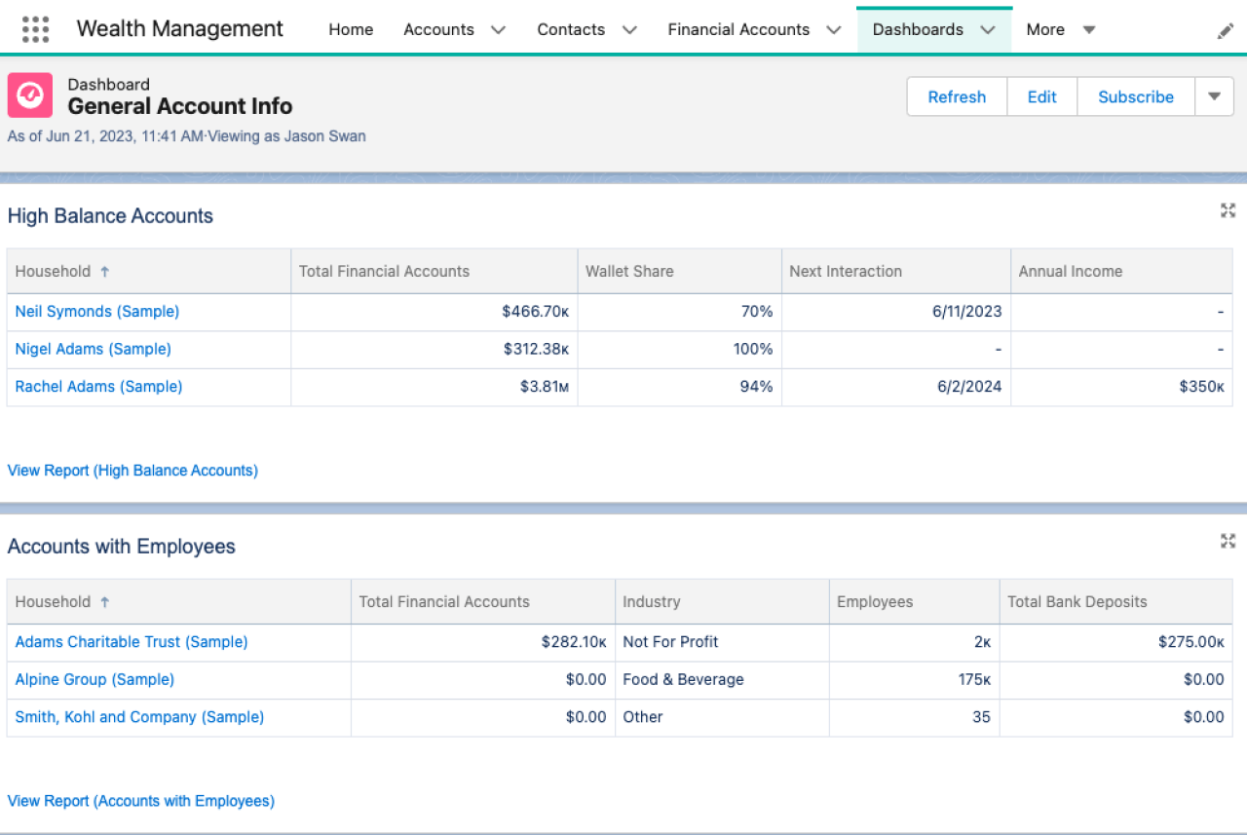Click the General Account Info dashboard title
This screenshot has height=835, width=1247.
[x=180, y=107]
